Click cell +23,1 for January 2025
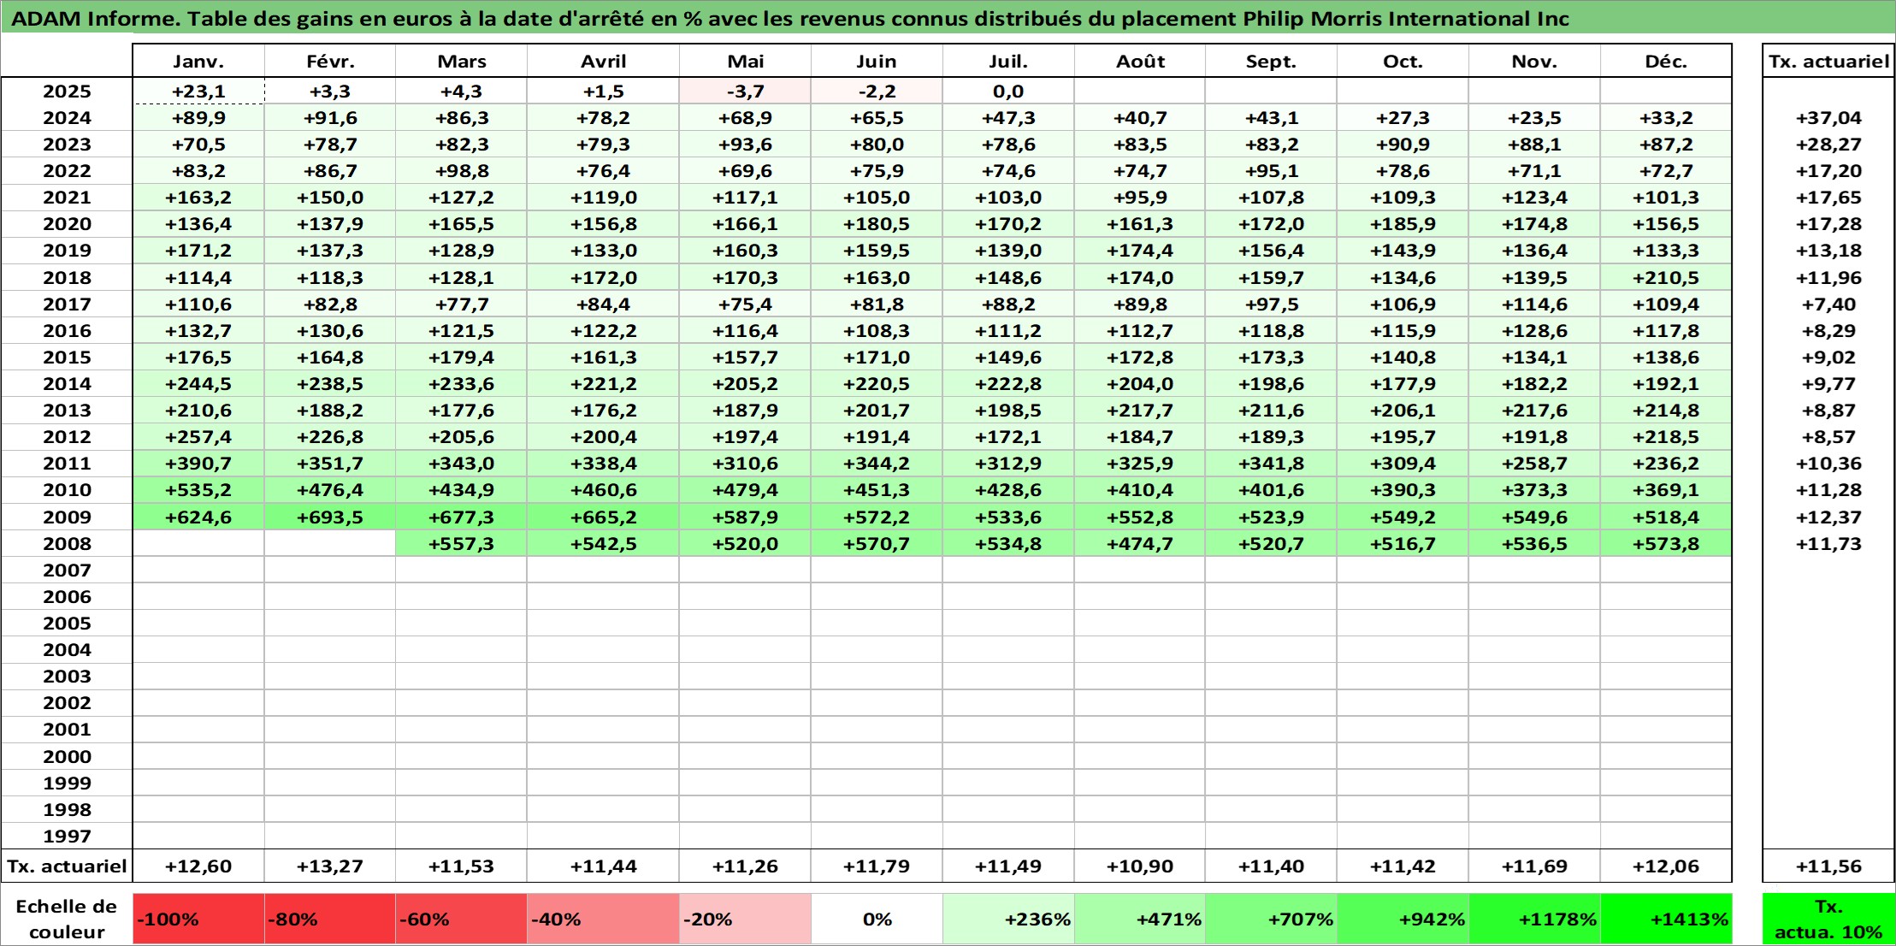This screenshot has height=946, width=1896. [198, 91]
